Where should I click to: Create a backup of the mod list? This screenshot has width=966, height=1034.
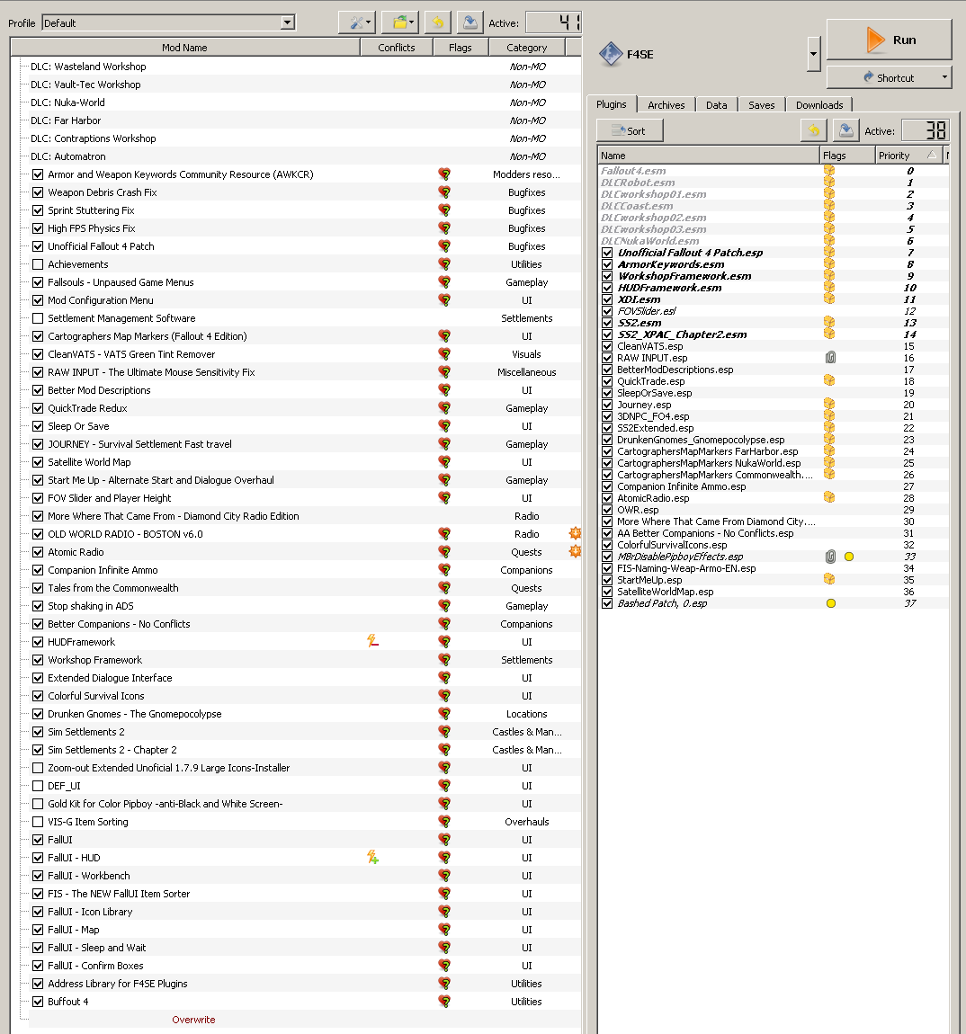pos(468,22)
